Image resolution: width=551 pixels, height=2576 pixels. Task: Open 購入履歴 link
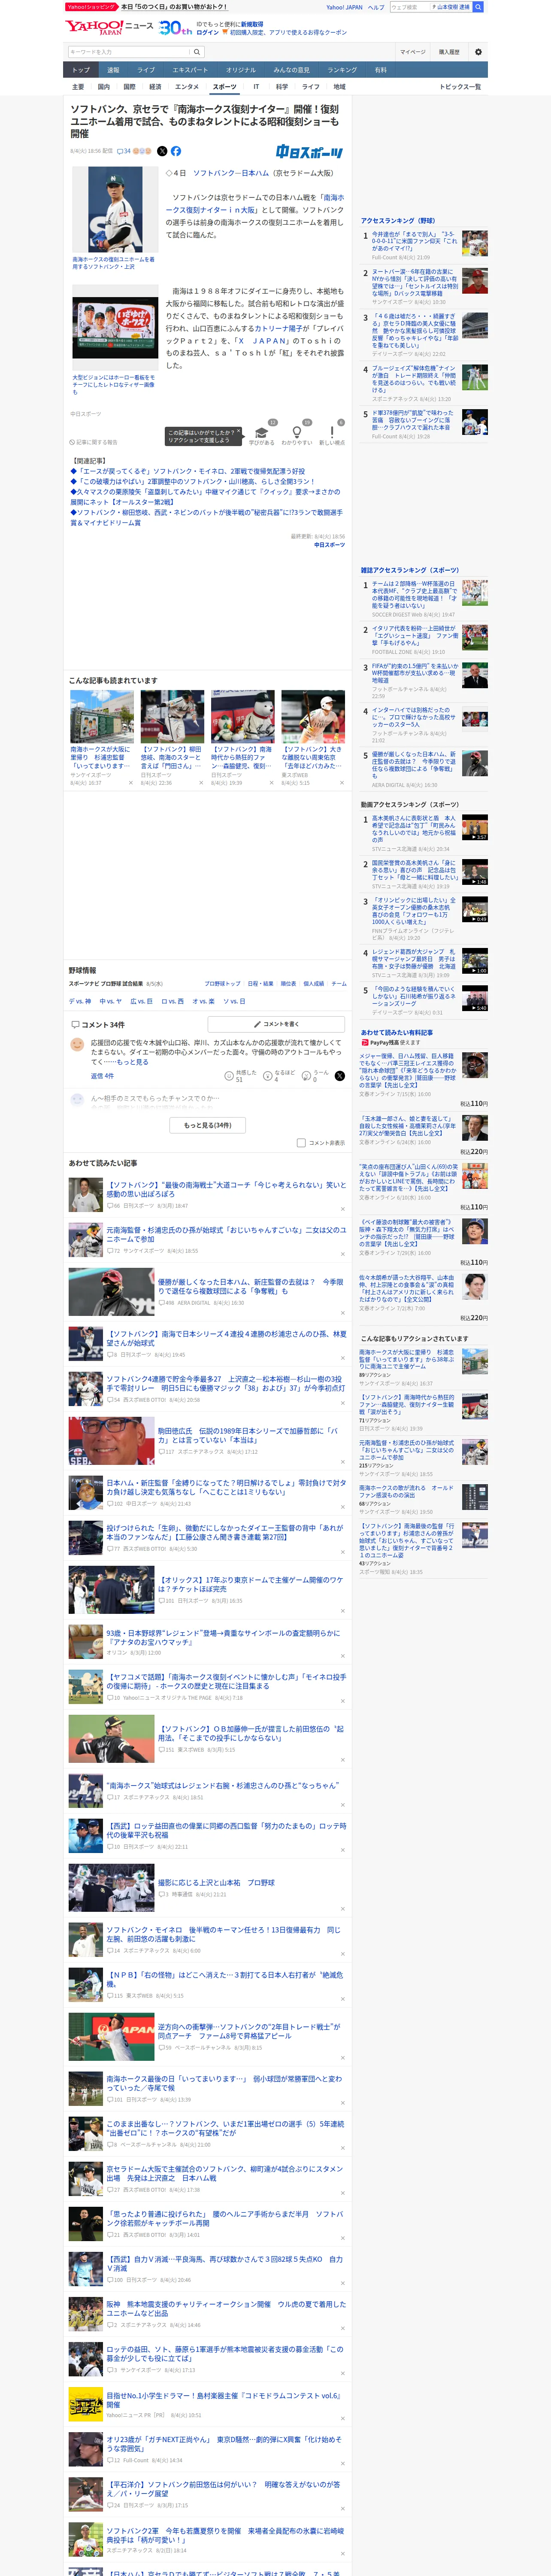pyautogui.click(x=449, y=52)
